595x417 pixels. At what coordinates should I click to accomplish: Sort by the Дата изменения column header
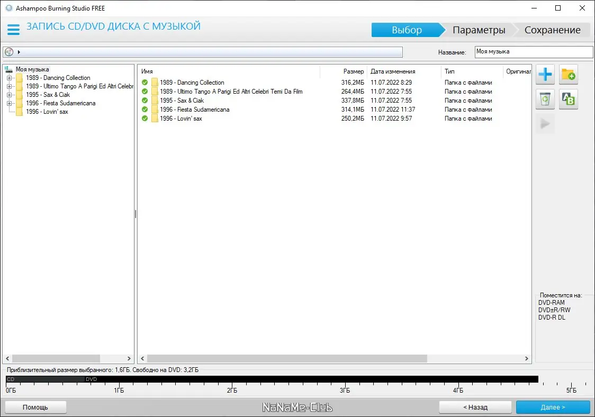coord(404,71)
